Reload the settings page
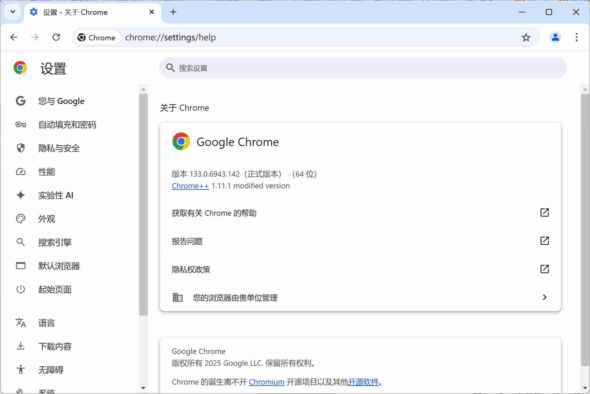Image resolution: width=590 pixels, height=394 pixels. coord(56,37)
